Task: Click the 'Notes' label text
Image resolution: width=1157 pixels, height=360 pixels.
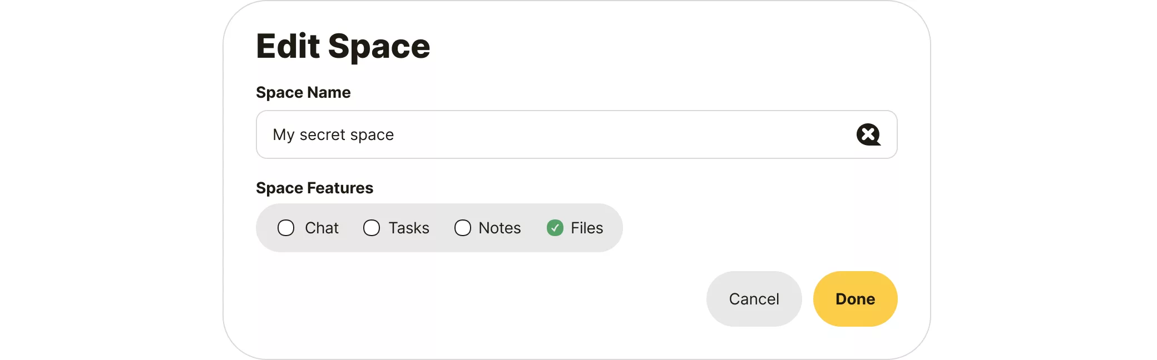Action: (x=500, y=228)
